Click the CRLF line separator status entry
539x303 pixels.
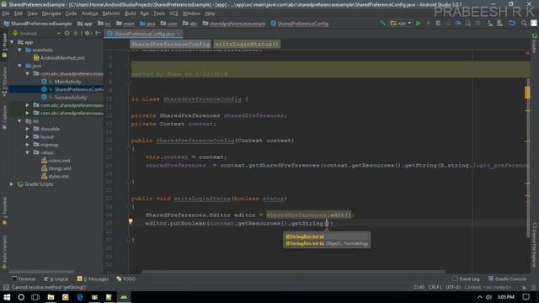click(x=435, y=287)
